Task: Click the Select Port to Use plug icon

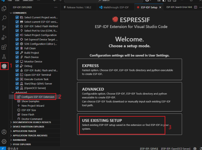Action: pyautogui.click(x=22, y=31)
